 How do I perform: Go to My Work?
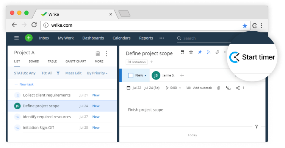66,38
